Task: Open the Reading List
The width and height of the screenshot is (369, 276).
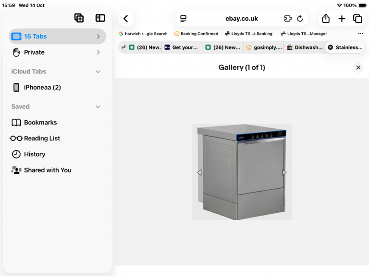Action: click(57, 138)
